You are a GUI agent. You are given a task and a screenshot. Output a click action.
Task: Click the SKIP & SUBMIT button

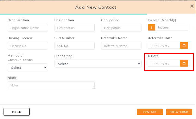[x=179, y=112]
